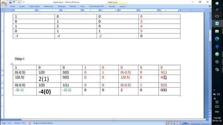Open legacy Edge 'e' icon in taskbar
Screen dimensions: 223x125
[x=217, y=47]
